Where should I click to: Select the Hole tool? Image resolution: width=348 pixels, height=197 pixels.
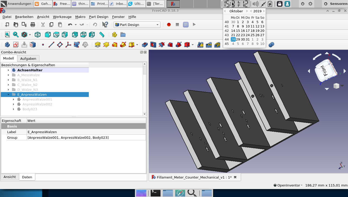tap(153, 45)
